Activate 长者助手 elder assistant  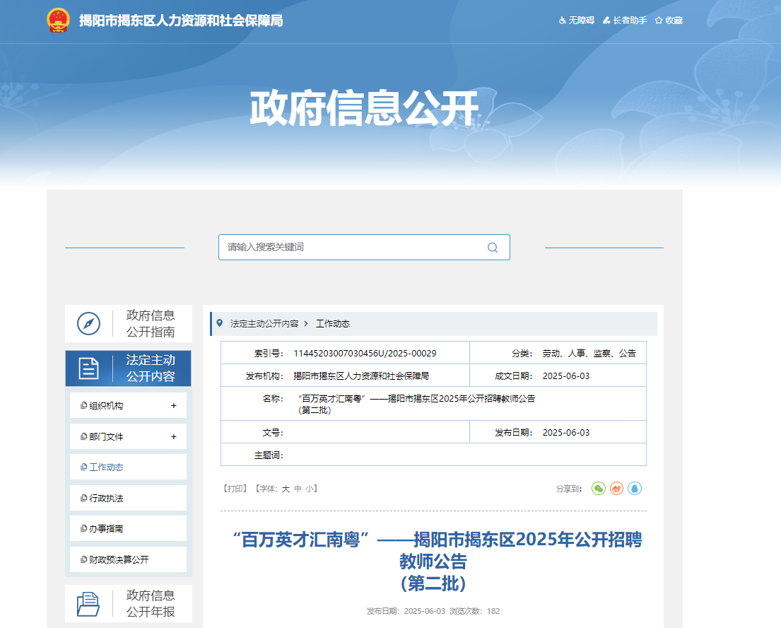pyautogui.click(x=625, y=21)
